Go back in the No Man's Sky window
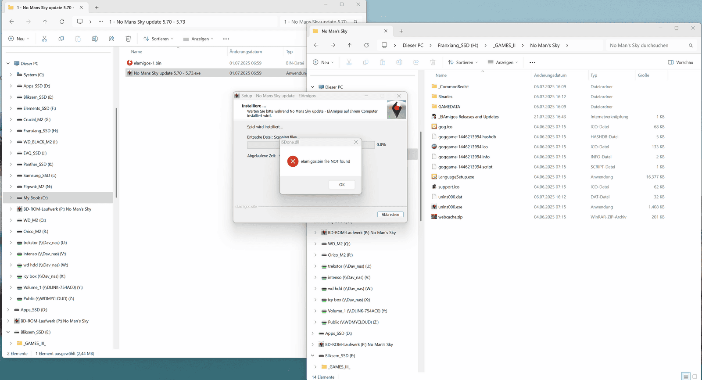The image size is (702, 380). coord(316,45)
